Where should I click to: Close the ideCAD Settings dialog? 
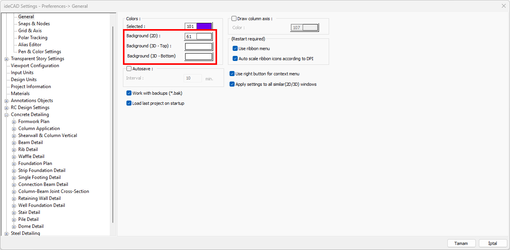point(503,6)
